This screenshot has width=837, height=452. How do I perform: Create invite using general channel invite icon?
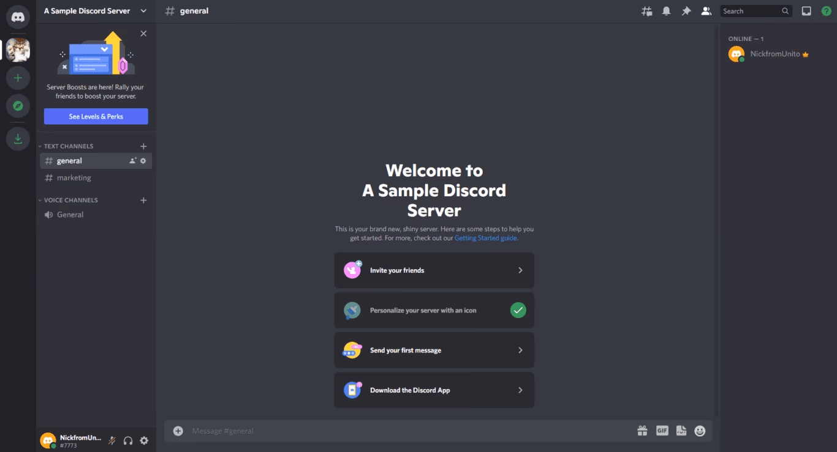(x=132, y=160)
